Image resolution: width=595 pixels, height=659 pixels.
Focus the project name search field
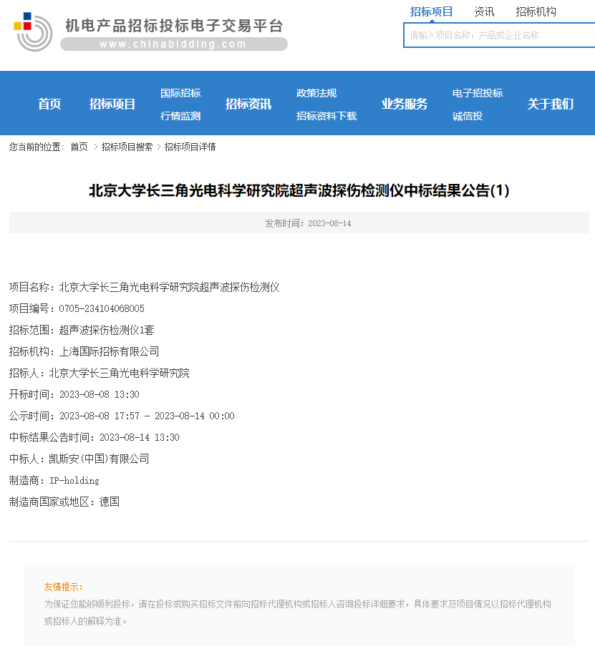pyautogui.click(x=499, y=35)
